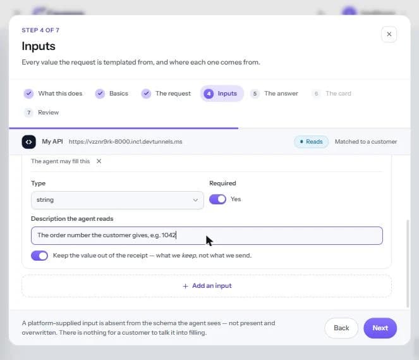This screenshot has width=419, height=360.
Task: Go to the 'What this does' step
Action: (53, 94)
